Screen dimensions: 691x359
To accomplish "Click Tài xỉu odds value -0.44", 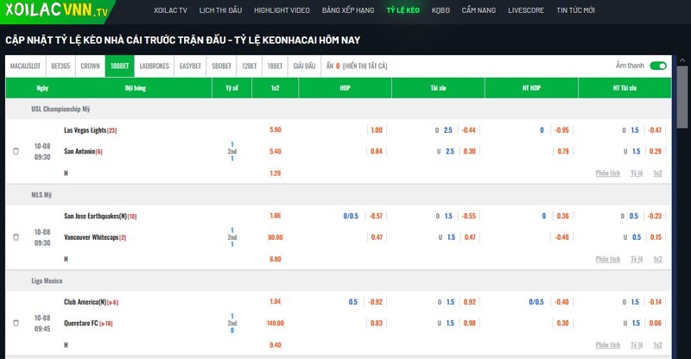I will click(x=469, y=130).
